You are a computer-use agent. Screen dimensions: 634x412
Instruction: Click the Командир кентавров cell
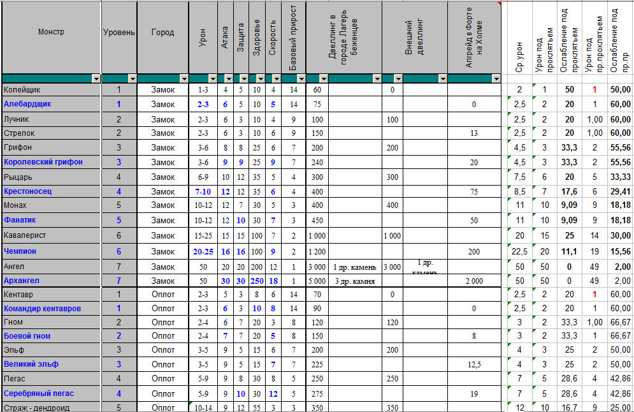(51, 309)
